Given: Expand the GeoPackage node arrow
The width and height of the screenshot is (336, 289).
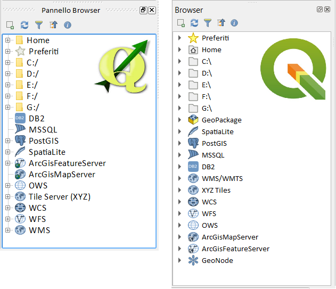Looking at the screenshot, I should coord(179,120).
